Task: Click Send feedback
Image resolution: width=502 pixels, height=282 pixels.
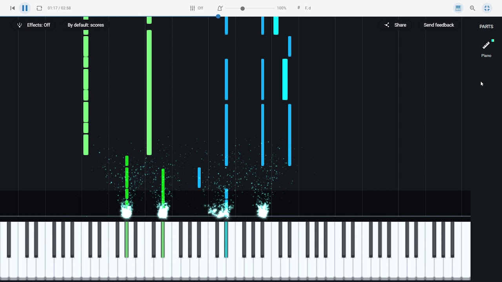Action: tap(439, 25)
